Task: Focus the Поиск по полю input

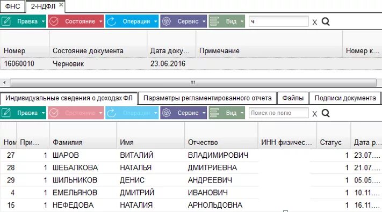Action: [278, 113]
